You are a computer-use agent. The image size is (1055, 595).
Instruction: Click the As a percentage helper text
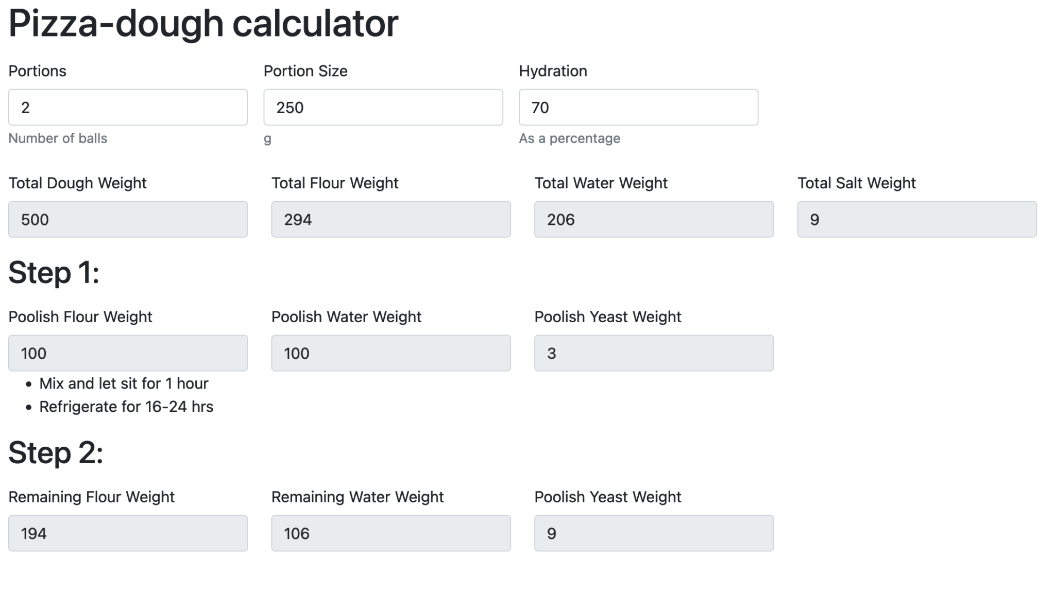pyautogui.click(x=569, y=138)
